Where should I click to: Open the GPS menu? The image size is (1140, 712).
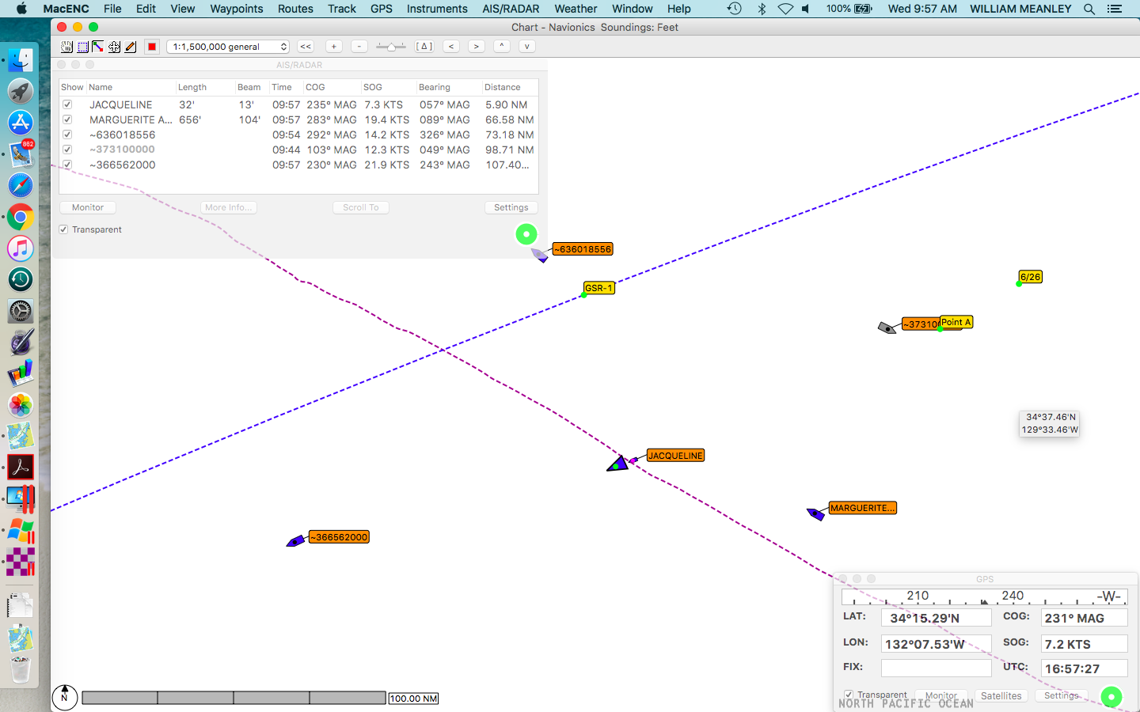[382, 9]
